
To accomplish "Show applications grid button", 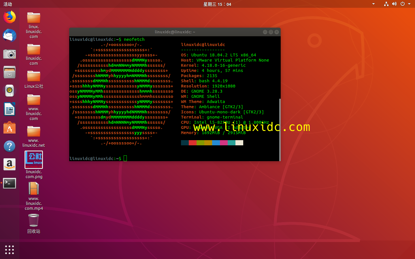I will point(10,250).
